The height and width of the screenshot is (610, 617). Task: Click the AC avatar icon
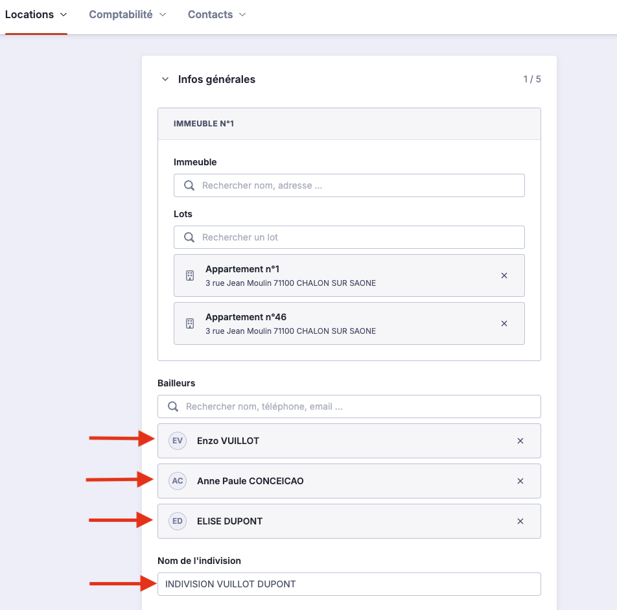pos(178,481)
